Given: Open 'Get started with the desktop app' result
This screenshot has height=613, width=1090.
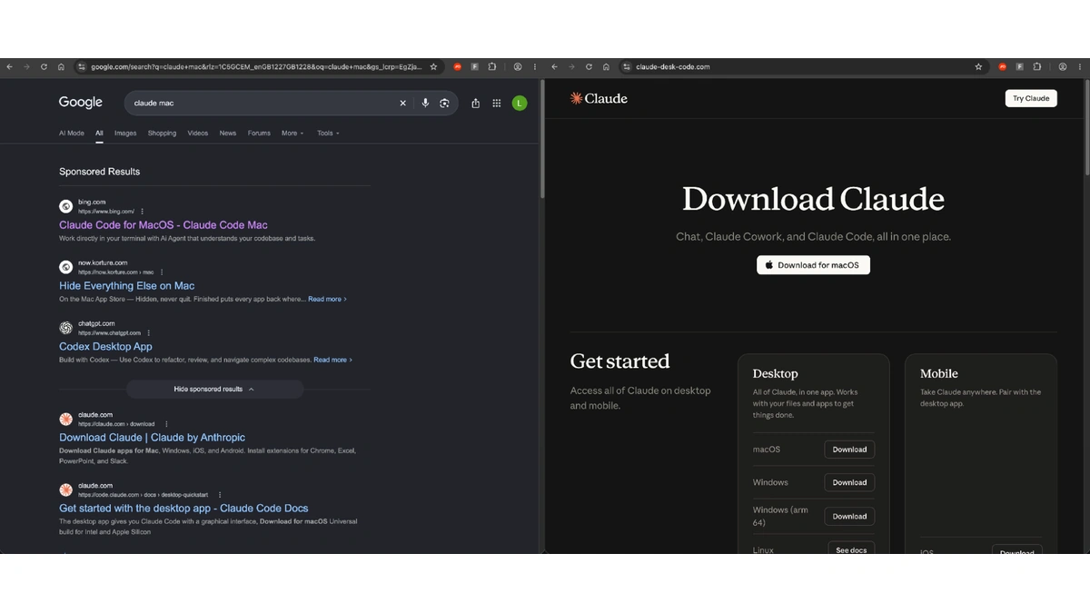Looking at the screenshot, I should [x=183, y=509].
